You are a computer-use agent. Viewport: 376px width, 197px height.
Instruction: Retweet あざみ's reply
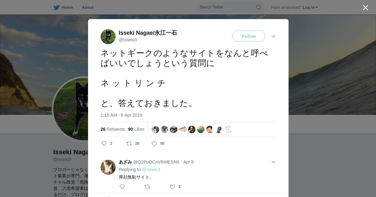point(147,187)
